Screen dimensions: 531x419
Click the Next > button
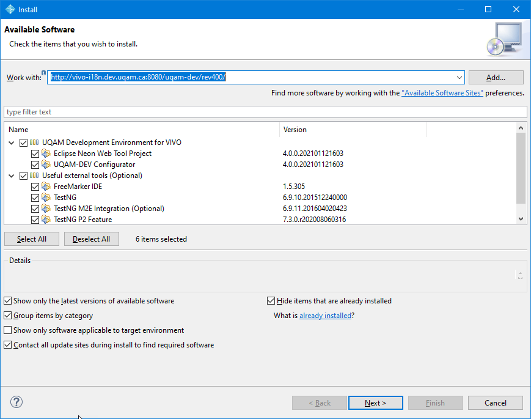click(x=376, y=402)
